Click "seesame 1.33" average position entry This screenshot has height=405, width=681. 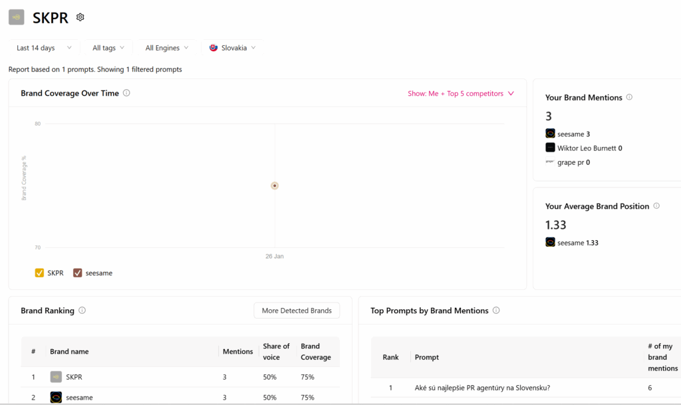click(578, 243)
